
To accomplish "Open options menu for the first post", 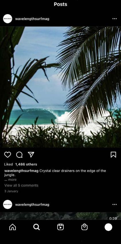I will [114, 19].
